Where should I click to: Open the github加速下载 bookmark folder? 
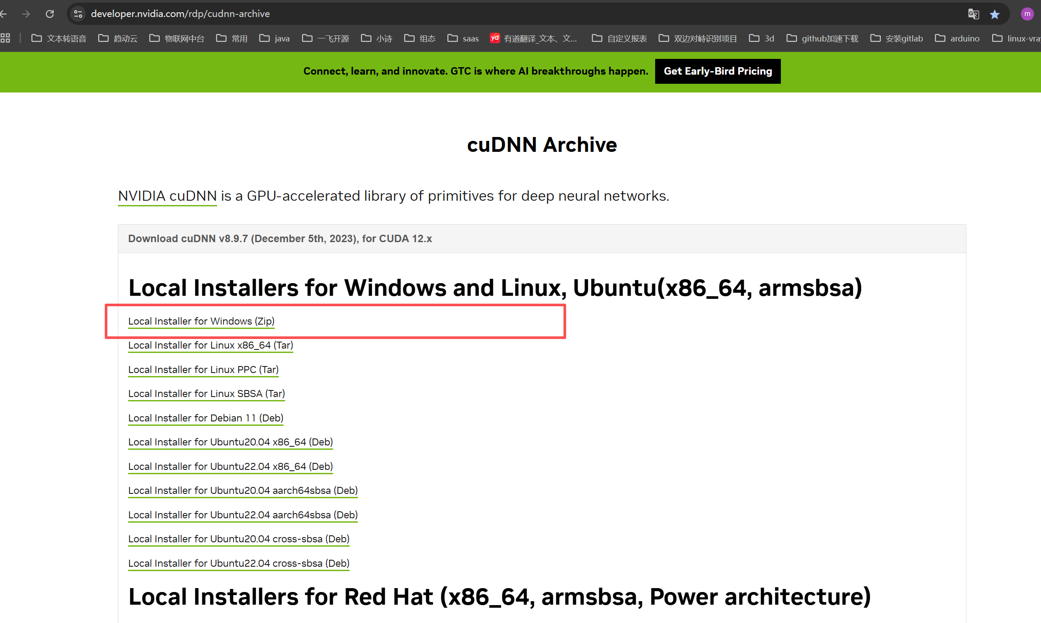[x=822, y=38]
